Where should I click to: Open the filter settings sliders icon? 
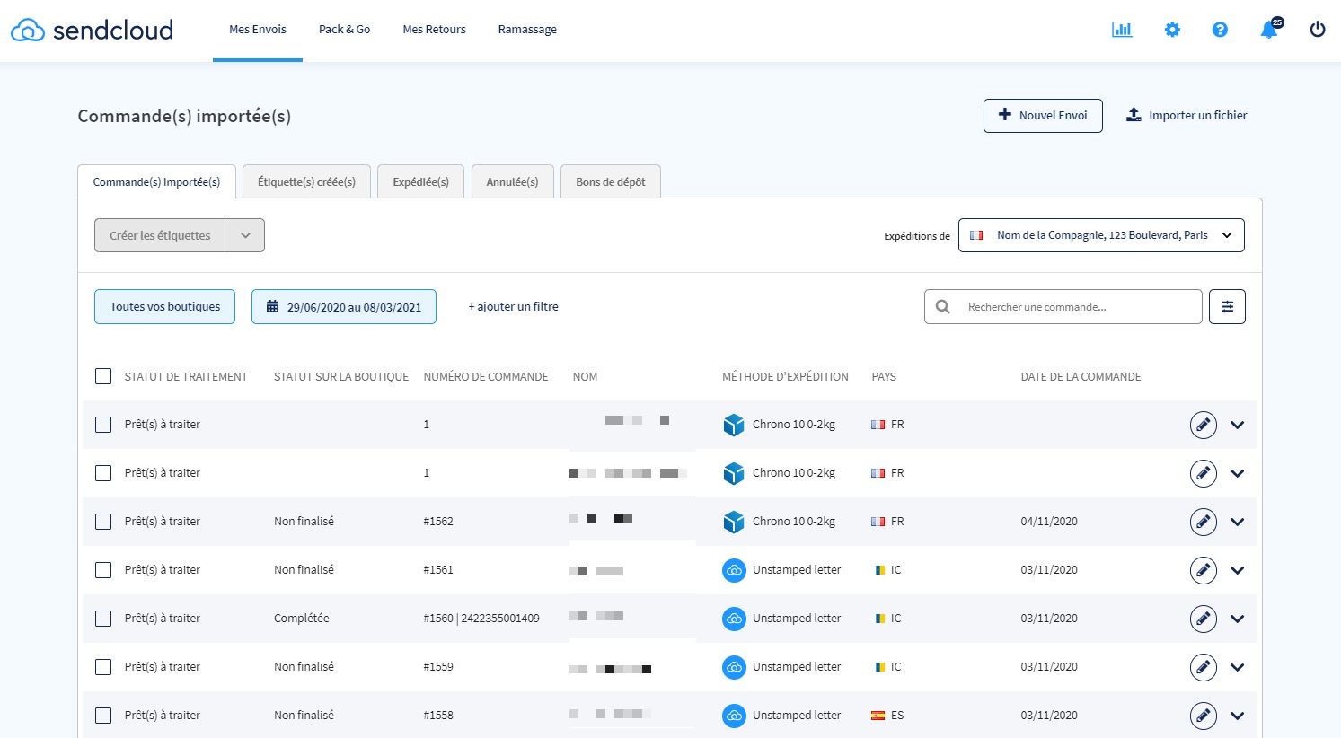tap(1227, 307)
